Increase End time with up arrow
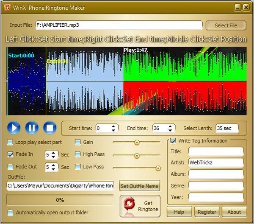Screen dimensions: 254x224 tap(170, 126)
